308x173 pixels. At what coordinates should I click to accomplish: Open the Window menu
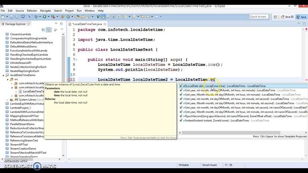(x=90, y=11)
